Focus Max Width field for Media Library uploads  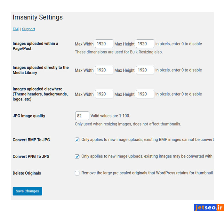click(x=104, y=70)
